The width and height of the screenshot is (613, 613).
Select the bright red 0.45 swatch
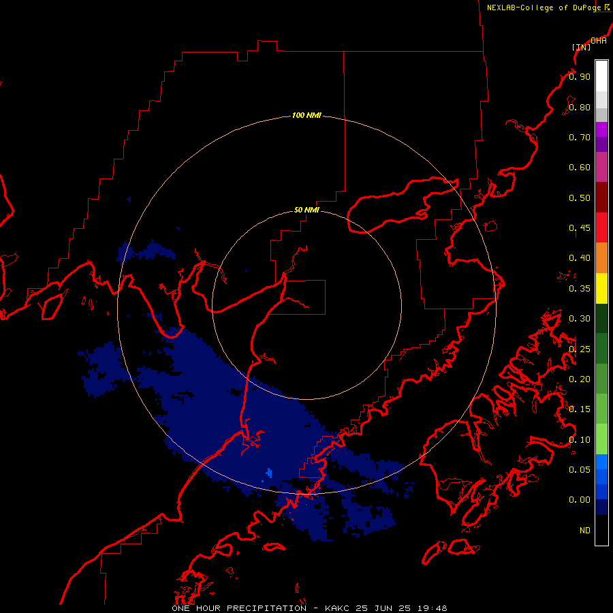tap(601, 227)
